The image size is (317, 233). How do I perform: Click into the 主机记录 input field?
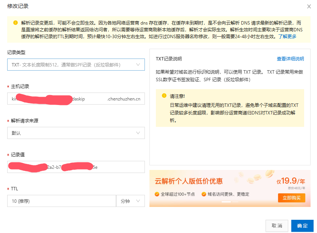(76, 99)
